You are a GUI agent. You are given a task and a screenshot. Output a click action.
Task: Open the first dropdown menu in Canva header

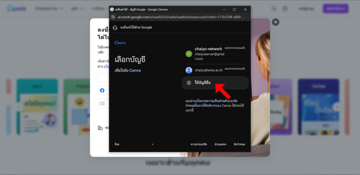[x=49, y=9]
